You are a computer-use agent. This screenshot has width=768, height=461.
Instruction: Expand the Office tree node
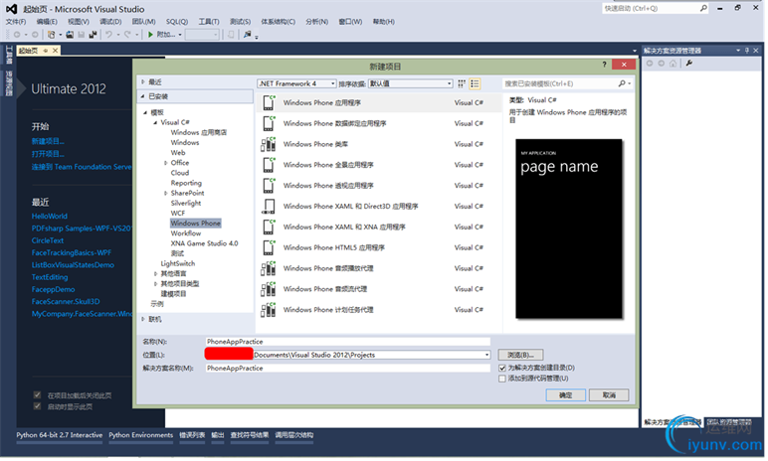click(x=165, y=163)
